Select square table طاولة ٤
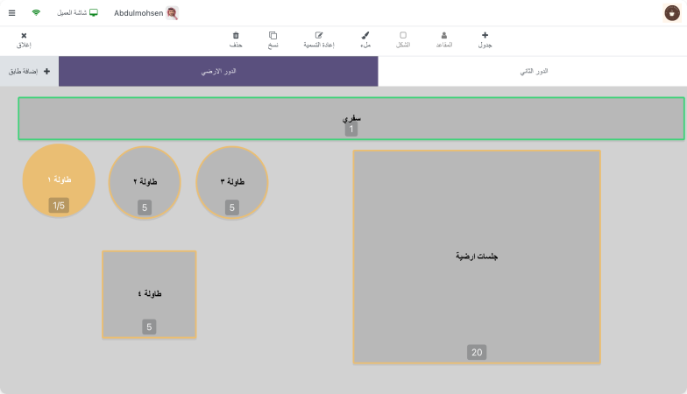Image resolution: width=687 pixels, height=394 pixels. coord(149,294)
